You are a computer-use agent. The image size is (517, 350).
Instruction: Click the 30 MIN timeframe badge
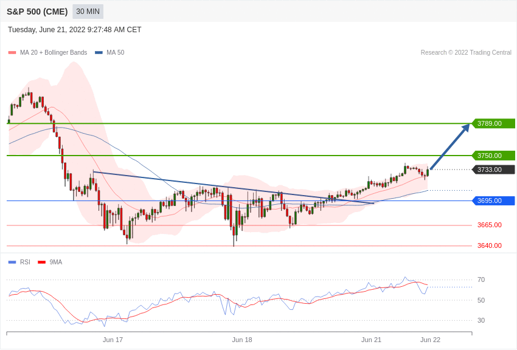coord(88,12)
